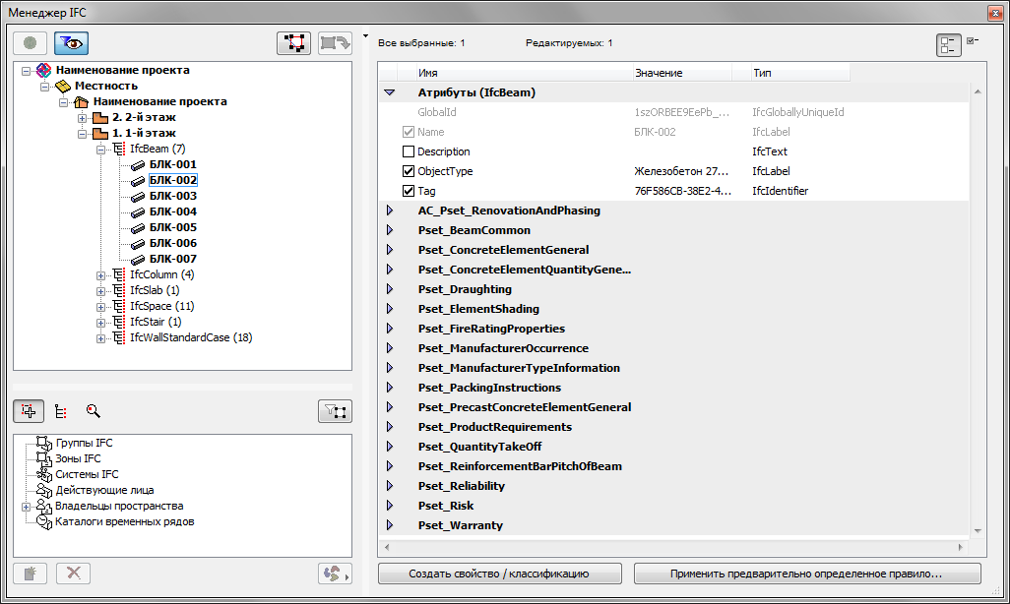Expand AC_Pset_RenovationAndPhasing property set
Screen dimensions: 1010x604
(390, 211)
